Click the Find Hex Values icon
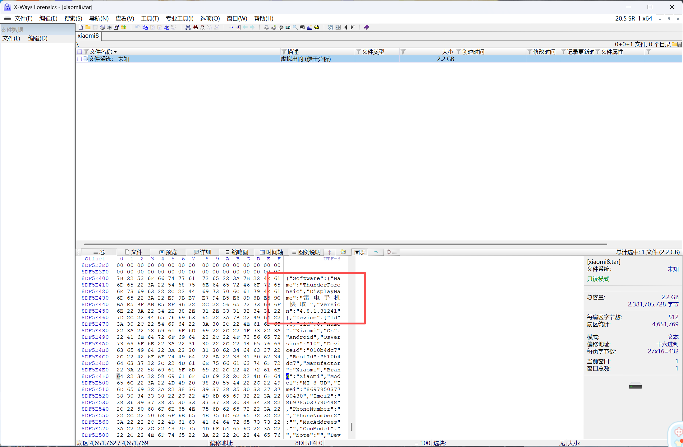 click(x=202, y=27)
